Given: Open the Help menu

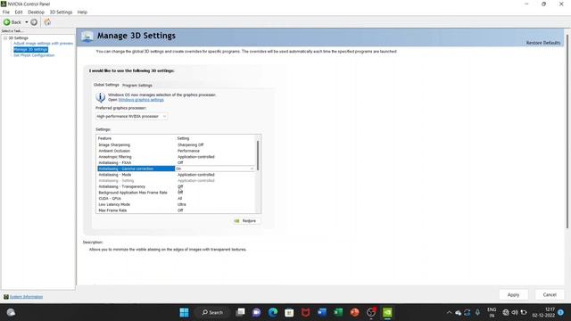Looking at the screenshot, I should 82,12.
